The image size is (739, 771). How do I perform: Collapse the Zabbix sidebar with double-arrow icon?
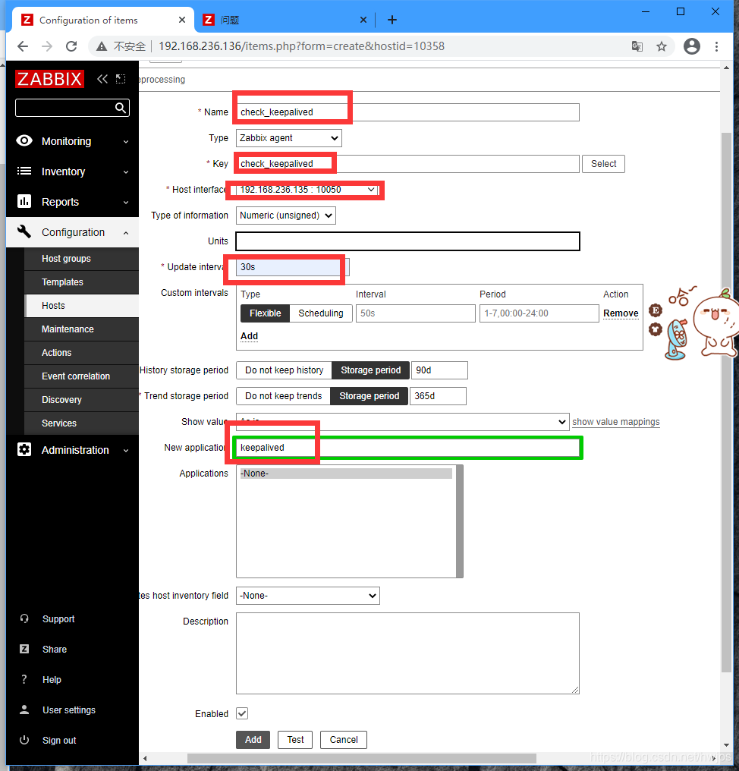(x=102, y=79)
